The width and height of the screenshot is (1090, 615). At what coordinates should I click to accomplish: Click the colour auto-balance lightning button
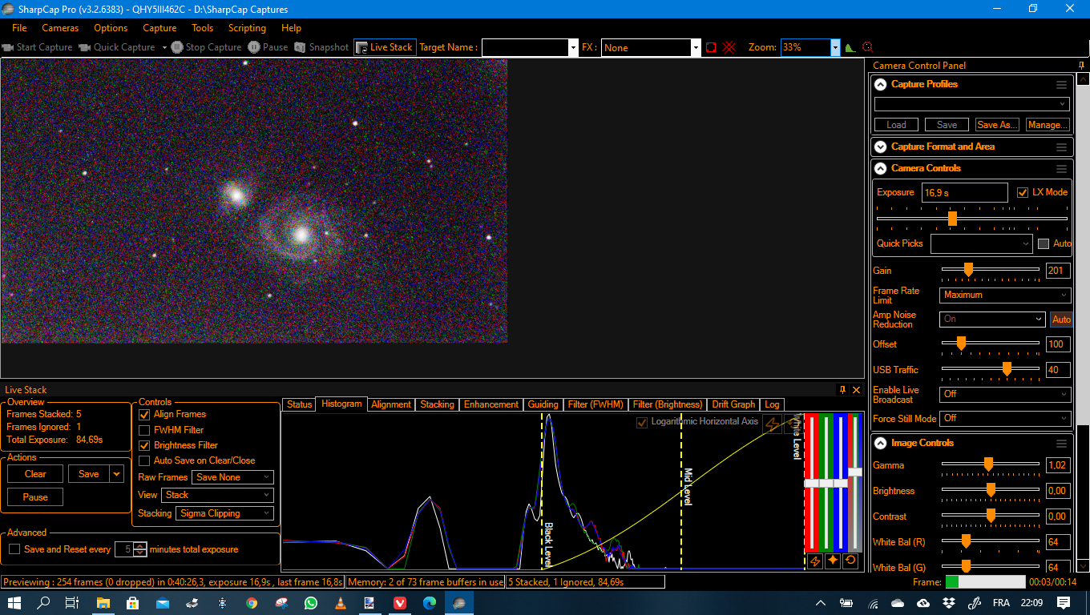tap(815, 561)
